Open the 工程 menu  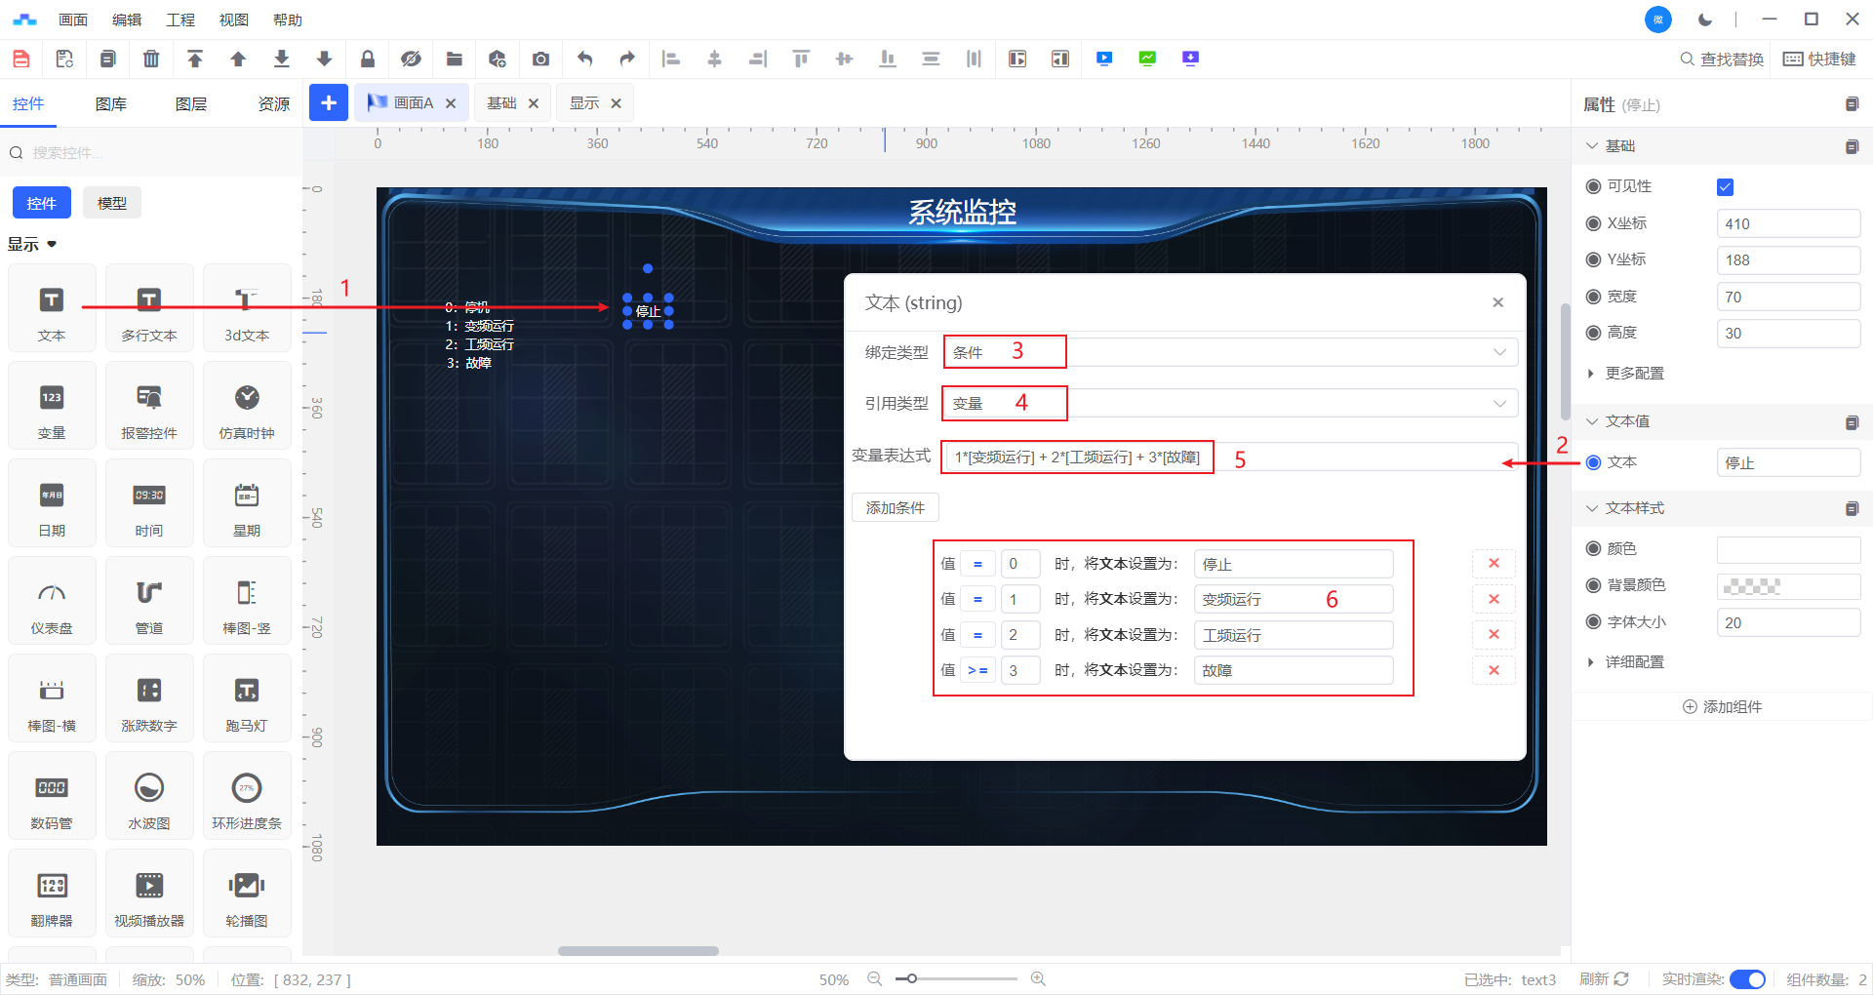180,20
